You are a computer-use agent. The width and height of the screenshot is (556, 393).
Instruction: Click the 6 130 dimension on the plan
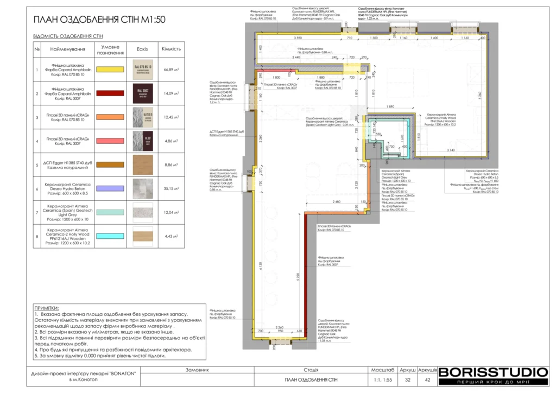pyautogui.click(x=261, y=265)
